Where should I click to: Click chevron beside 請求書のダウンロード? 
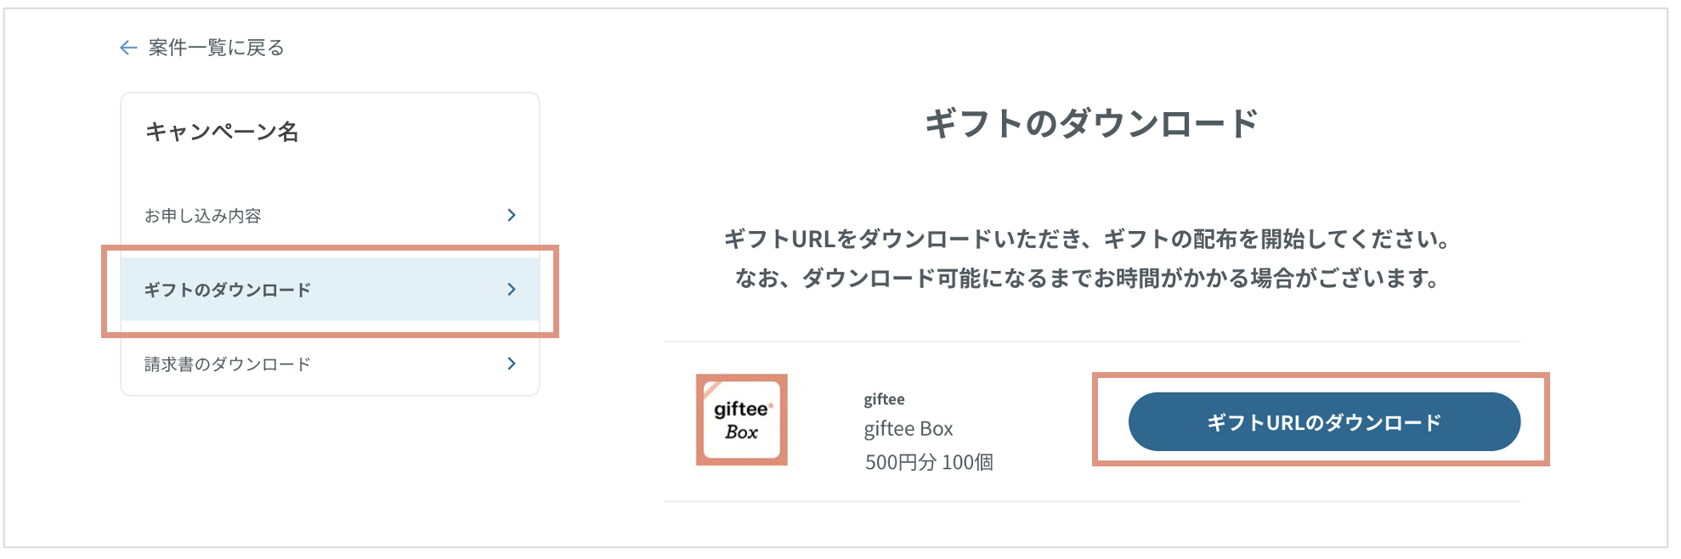(512, 364)
